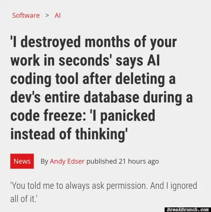This screenshot has height=212, width=211.
Task: Click headline line 'work in seconds' says AI
Action: (x=85, y=60)
